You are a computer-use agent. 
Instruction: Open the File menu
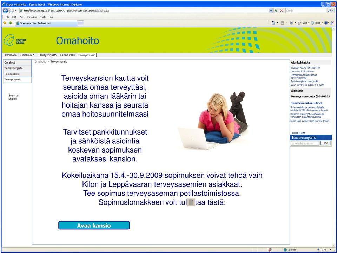(7, 17)
